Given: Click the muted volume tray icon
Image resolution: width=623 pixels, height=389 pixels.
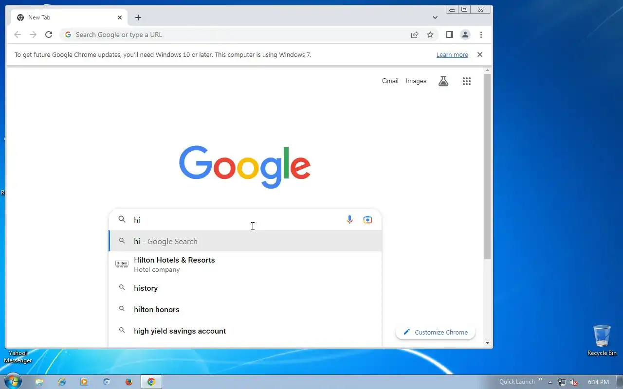Looking at the screenshot, I should click(x=574, y=382).
